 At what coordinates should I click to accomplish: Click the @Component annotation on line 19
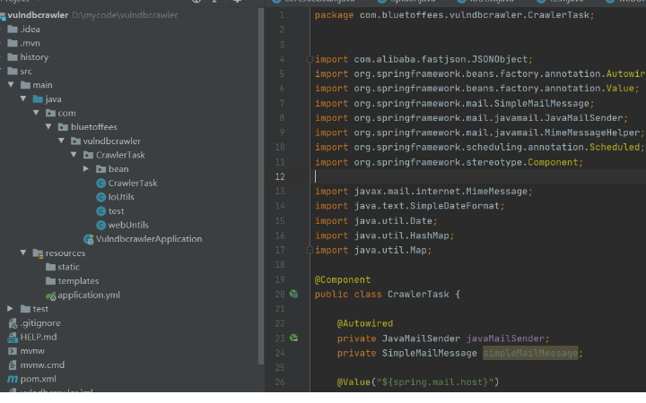[x=343, y=279]
